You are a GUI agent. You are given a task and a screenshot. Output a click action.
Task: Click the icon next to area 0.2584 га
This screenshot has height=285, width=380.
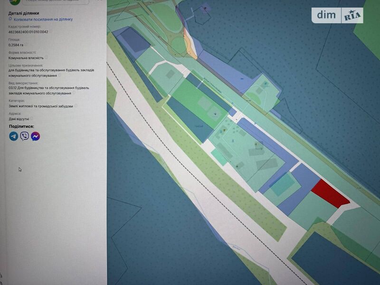pyautogui.click(x=27, y=45)
